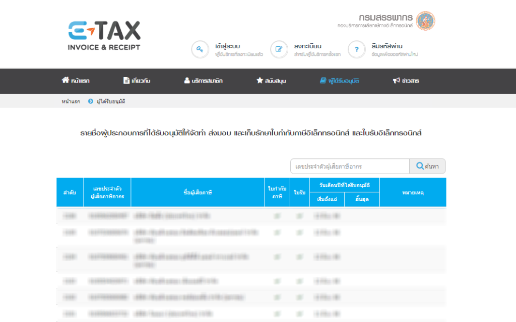Click the question mark icon for ลืมรหัสผ่าน
This screenshot has height=322, width=516.
coord(357,49)
